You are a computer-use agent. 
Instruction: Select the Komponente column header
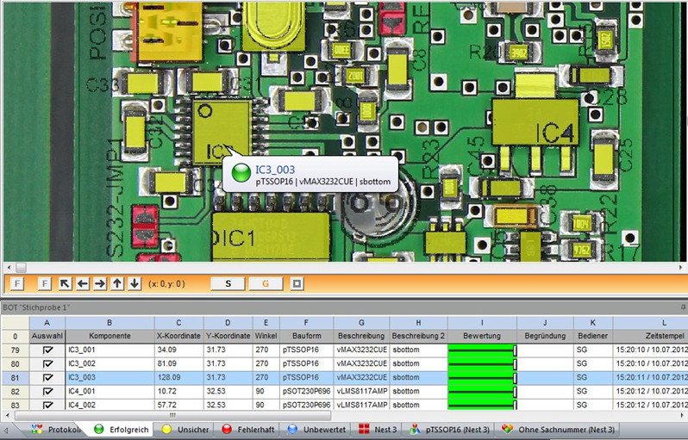(109, 336)
